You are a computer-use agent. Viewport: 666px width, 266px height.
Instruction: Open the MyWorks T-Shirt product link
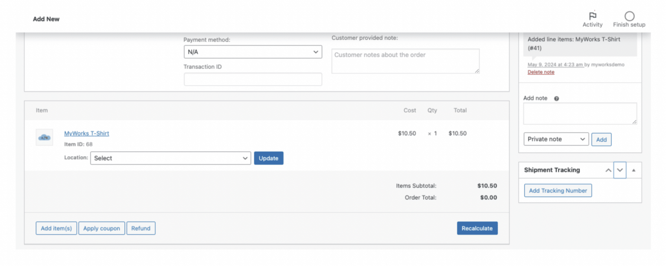[x=86, y=133]
